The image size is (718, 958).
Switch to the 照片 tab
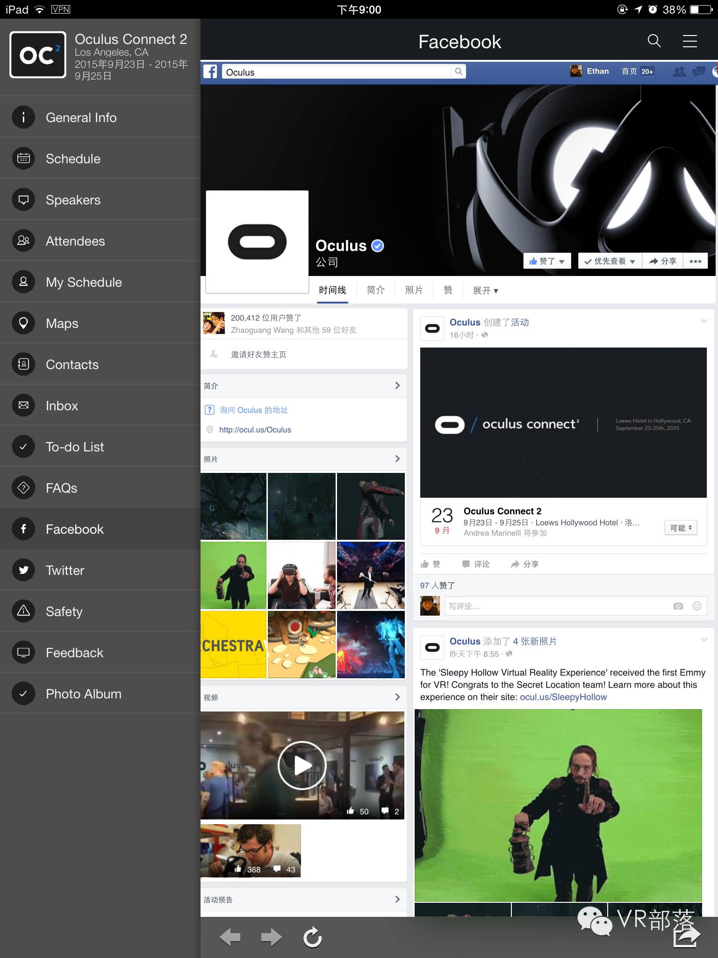(x=414, y=290)
